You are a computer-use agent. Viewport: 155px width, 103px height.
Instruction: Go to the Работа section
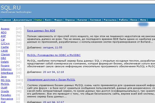123,20
